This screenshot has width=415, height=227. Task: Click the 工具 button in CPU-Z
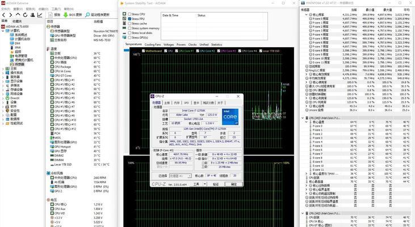click(x=196, y=184)
